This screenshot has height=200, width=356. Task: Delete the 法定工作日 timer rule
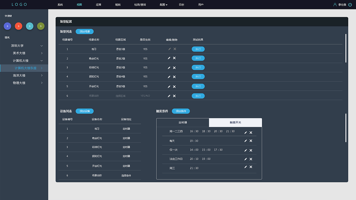[251, 159]
